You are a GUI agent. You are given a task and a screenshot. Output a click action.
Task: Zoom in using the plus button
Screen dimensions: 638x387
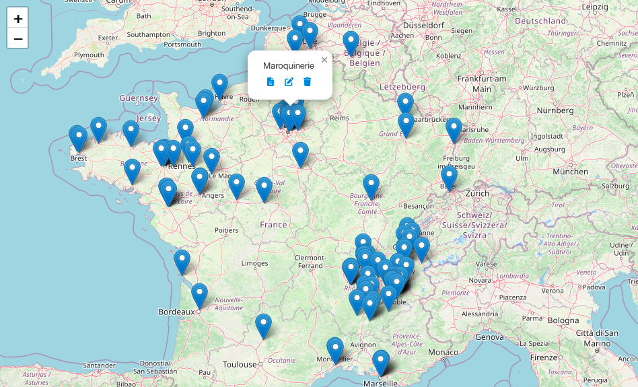click(x=17, y=18)
